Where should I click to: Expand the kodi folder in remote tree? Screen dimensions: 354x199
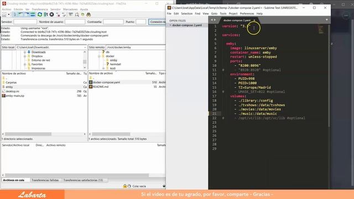103,68
